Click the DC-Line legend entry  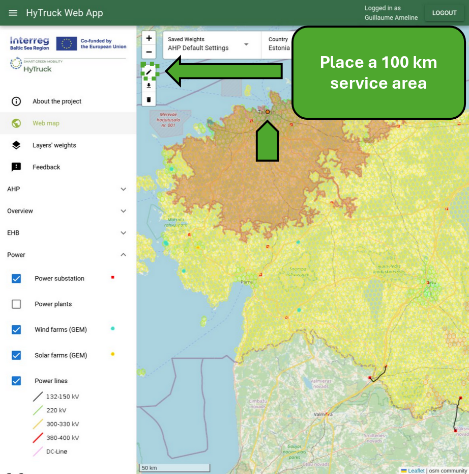(x=50, y=452)
